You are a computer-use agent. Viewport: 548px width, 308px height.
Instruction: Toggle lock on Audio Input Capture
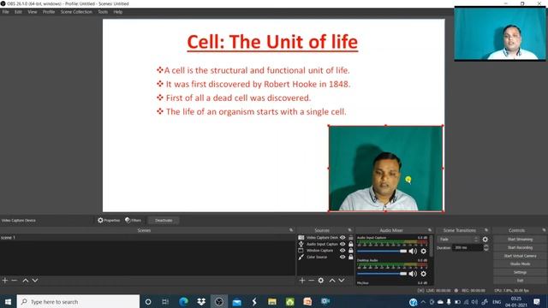pos(350,244)
